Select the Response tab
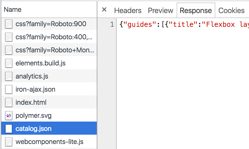 [x=196, y=11]
